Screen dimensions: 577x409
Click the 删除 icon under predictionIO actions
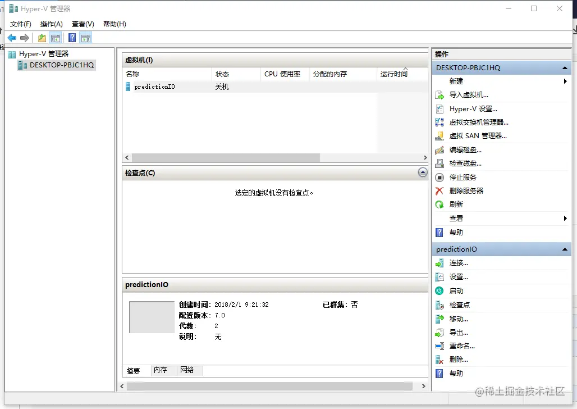pos(439,360)
